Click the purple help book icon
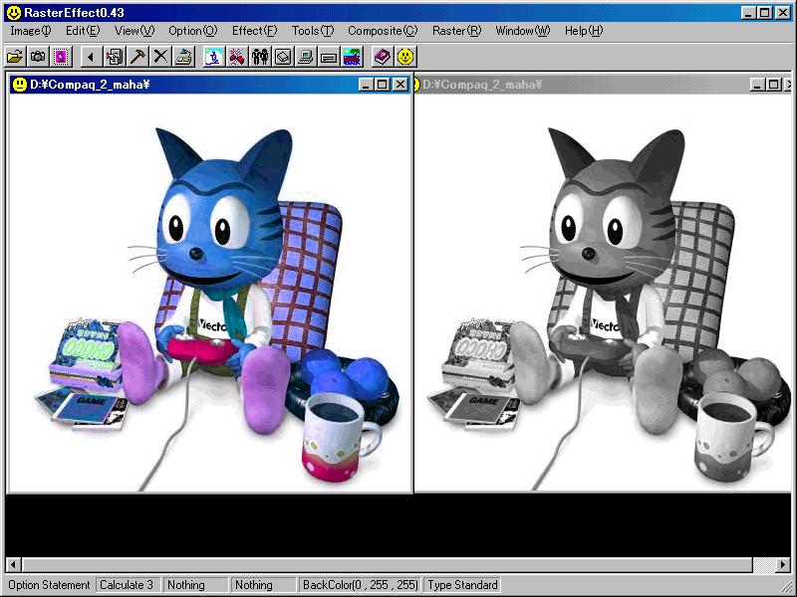797x597 pixels. tap(383, 57)
